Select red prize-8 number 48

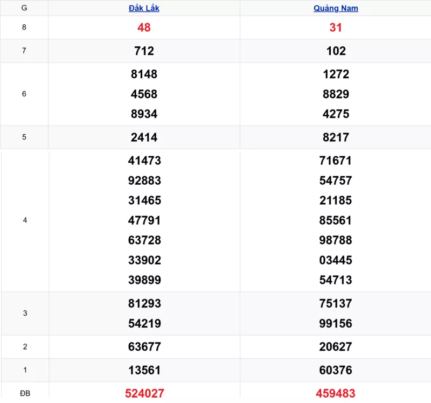pyautogui.click(x=144, y=27)
